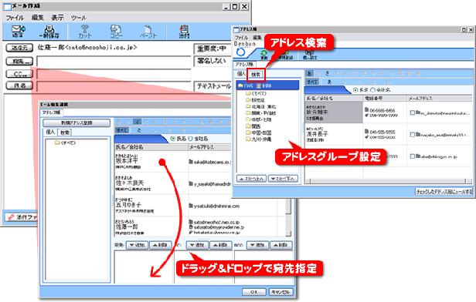
Task: Click チェックしたアドレス宛にメールする button
Action: pyautogui.click(x=444, y=192)
